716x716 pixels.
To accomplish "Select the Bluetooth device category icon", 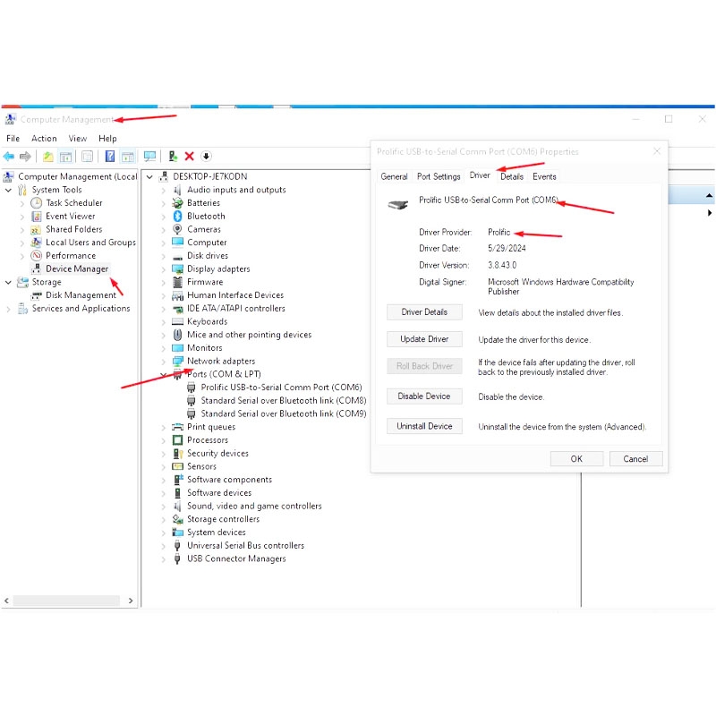I will coord(177,216).
